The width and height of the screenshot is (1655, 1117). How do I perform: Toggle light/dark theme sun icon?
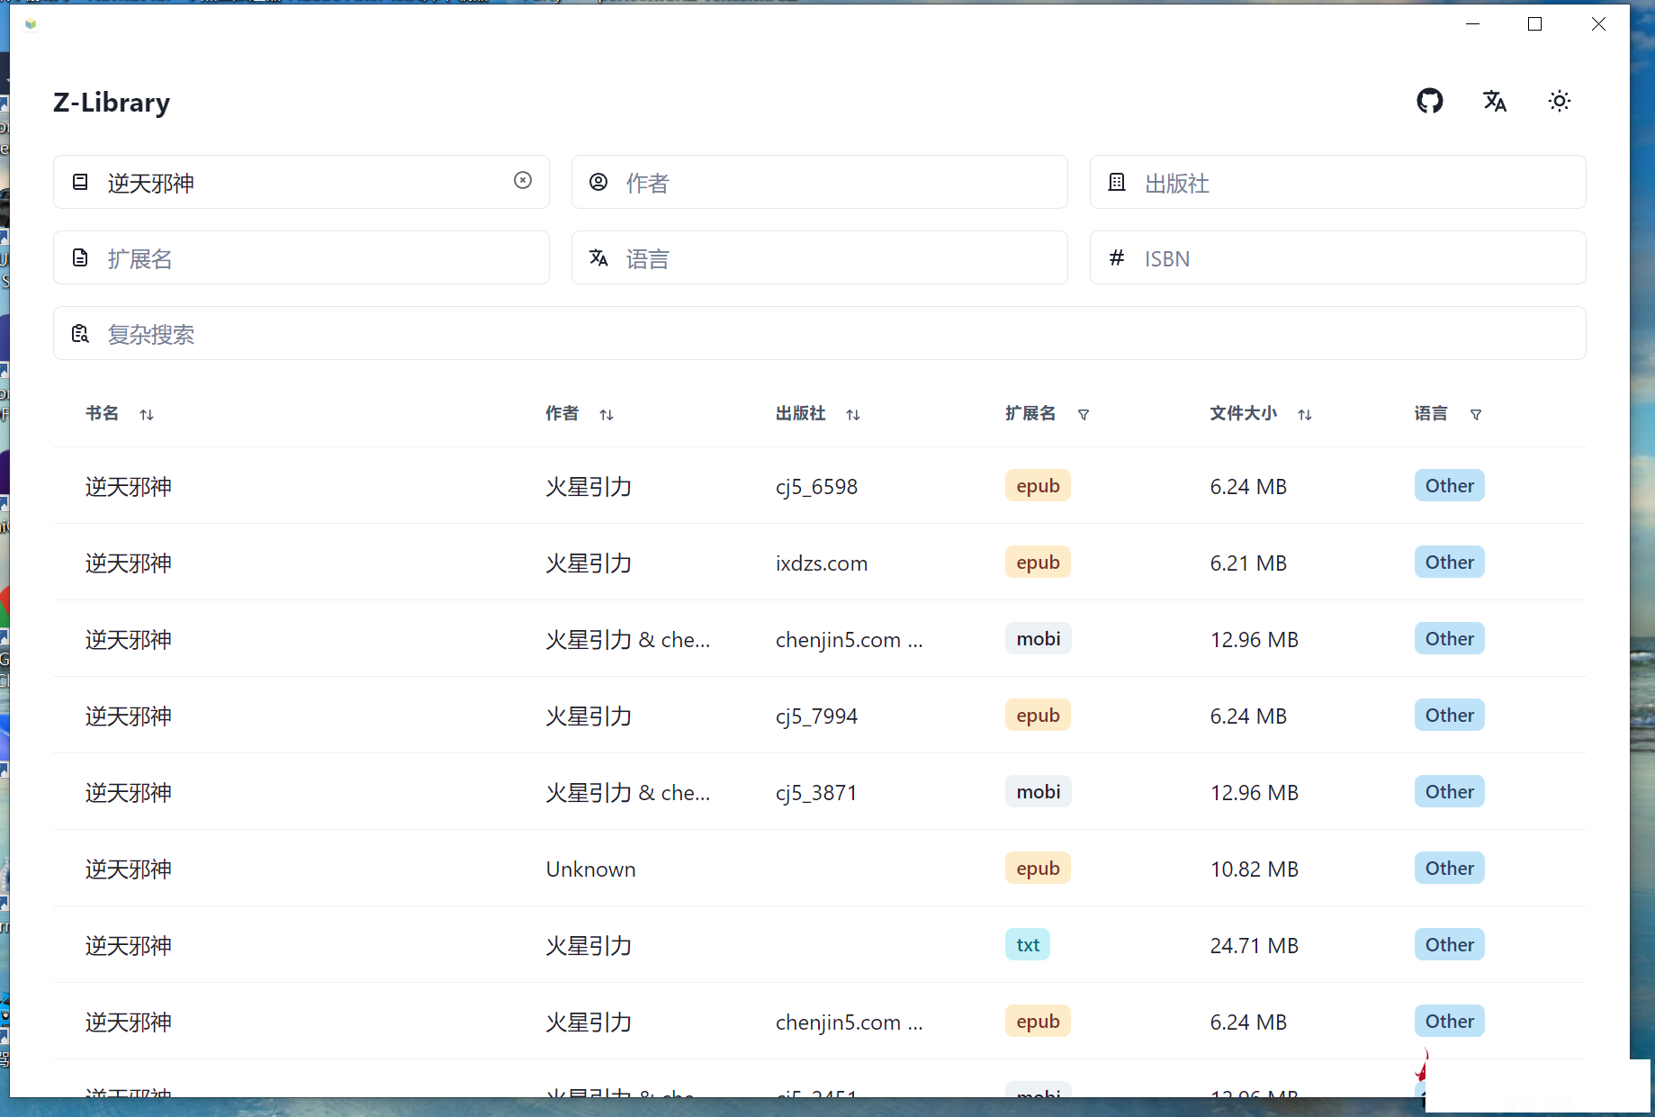(x=1559, y=101)
